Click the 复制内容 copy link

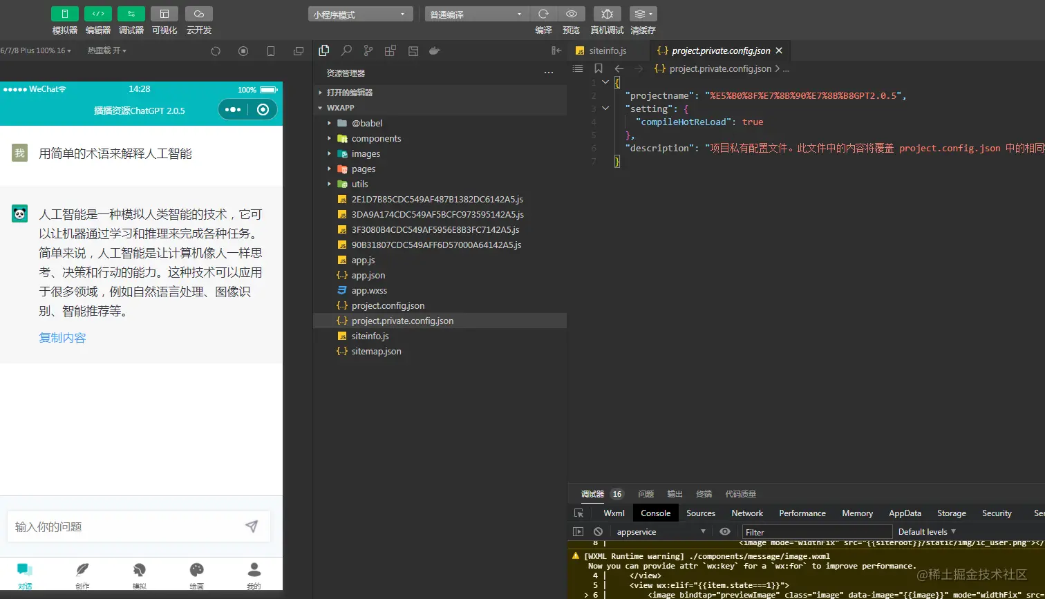(62, 338)
